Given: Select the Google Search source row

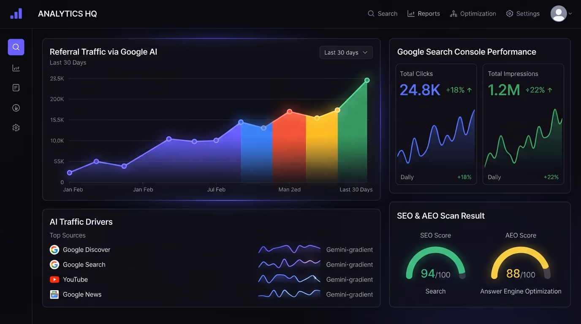Looking at the screenshot, I should pos(211,265).
